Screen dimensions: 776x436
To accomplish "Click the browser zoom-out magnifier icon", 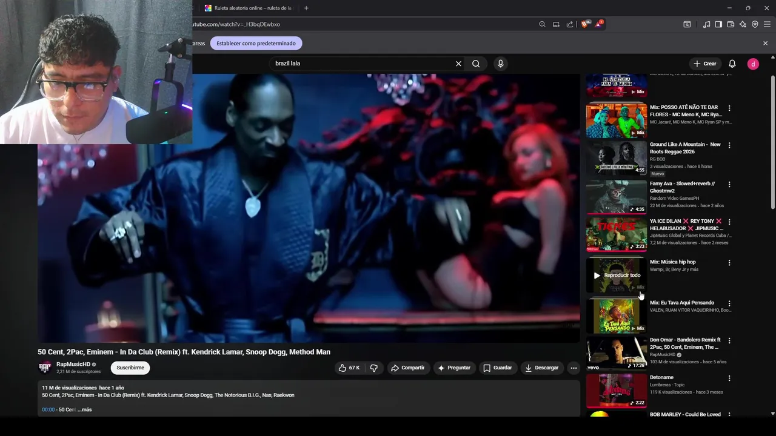I will tap(542, 24).
